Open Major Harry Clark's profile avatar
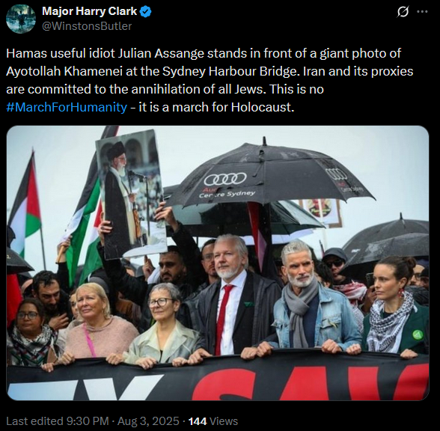The width and height of the screenshot is (440, 431). click(21, 19)
